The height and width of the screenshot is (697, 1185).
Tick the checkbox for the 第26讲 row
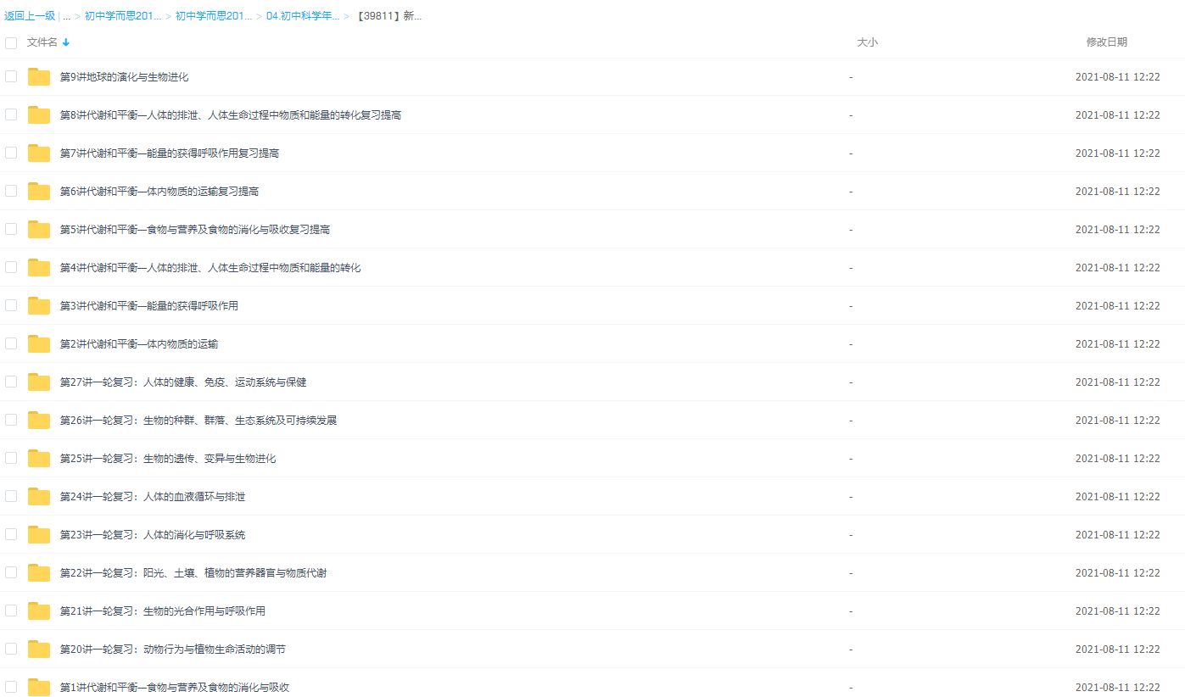click(x=10, y=419)
